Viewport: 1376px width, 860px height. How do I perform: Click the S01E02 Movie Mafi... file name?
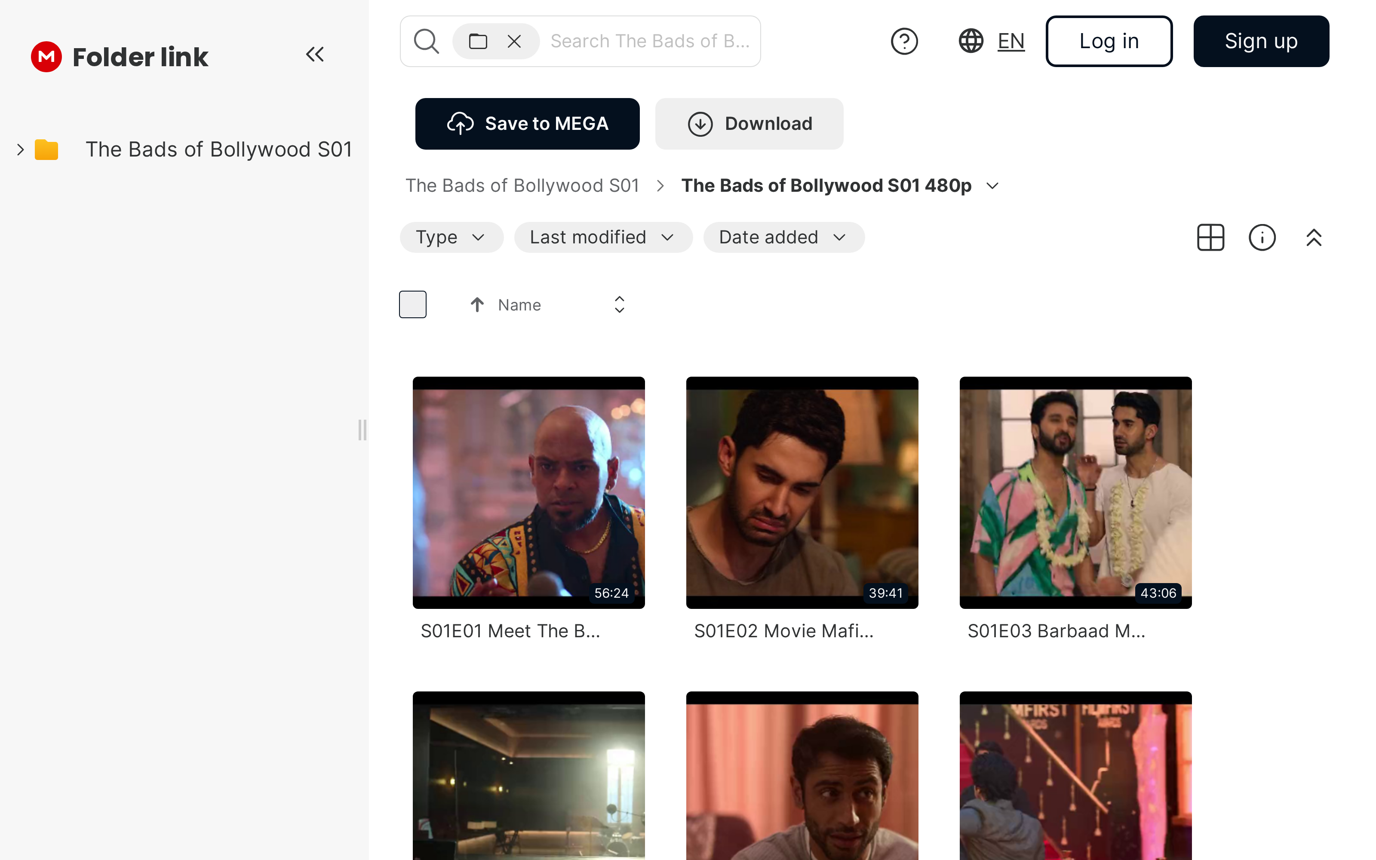pos(783,631)
